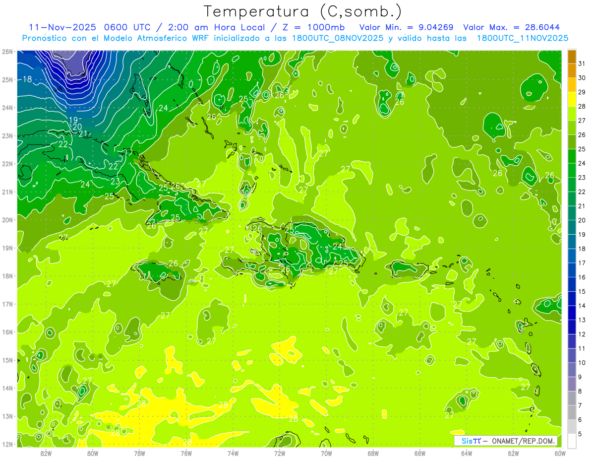Click the longitude axis label "72W"
Screen dimensions: 595x460
280,453
